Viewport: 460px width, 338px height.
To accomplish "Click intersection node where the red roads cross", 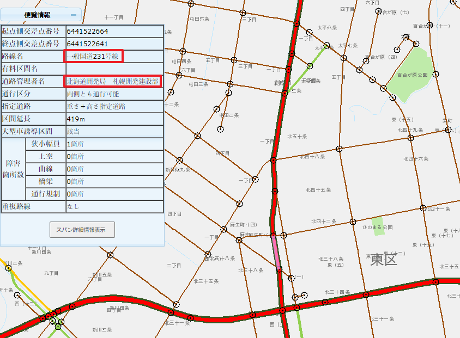I will tap(282, 310).
